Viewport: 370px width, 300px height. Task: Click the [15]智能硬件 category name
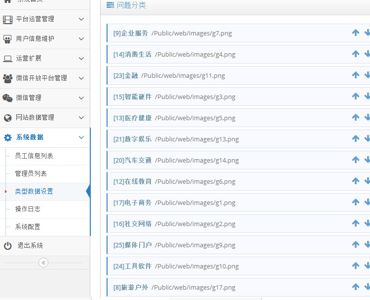coord(132,97)
